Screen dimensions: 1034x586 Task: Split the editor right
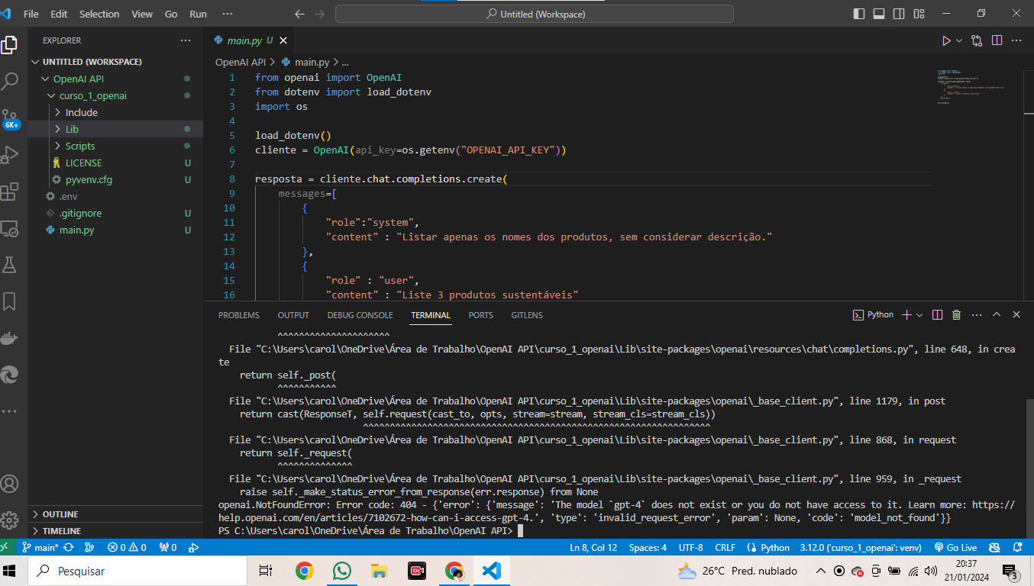pyautogui.click(x=997, y=40)
